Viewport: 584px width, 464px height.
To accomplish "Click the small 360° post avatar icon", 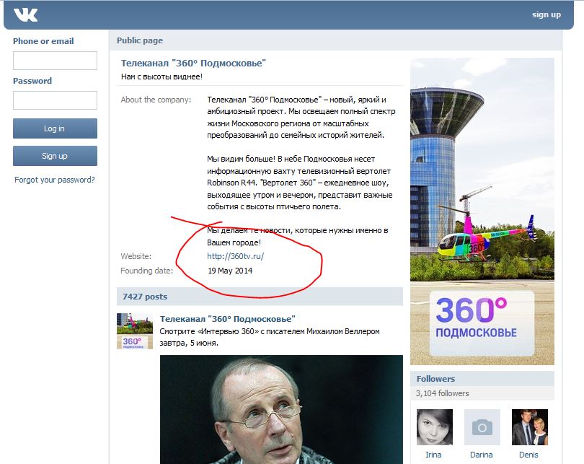I will [135, 331].
